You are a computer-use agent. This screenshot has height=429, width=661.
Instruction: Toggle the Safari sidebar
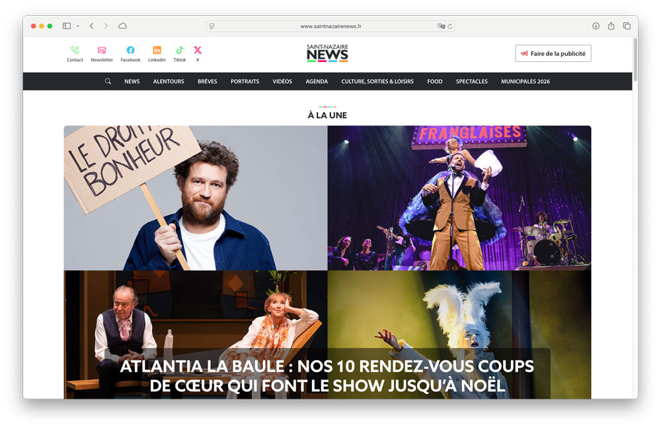pyautogui.click(x=67, y=26)
